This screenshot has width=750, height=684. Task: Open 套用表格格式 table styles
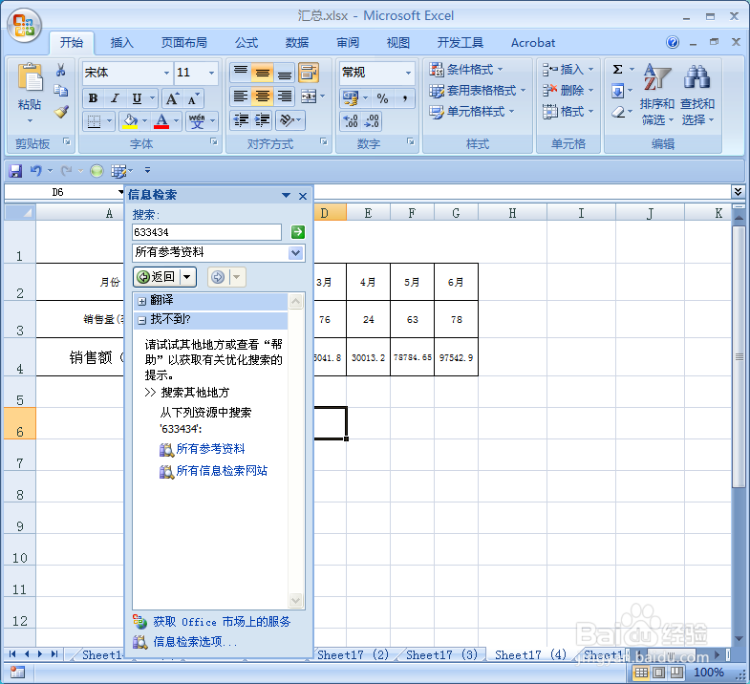(x=477, y=91)
